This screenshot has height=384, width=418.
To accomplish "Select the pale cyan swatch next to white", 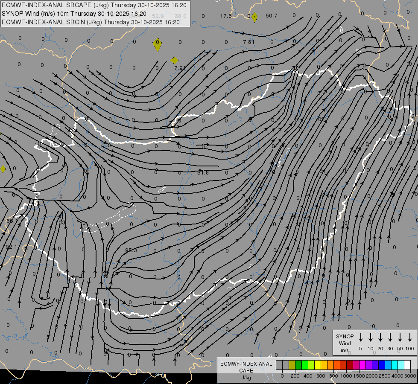I will point(401,365).
